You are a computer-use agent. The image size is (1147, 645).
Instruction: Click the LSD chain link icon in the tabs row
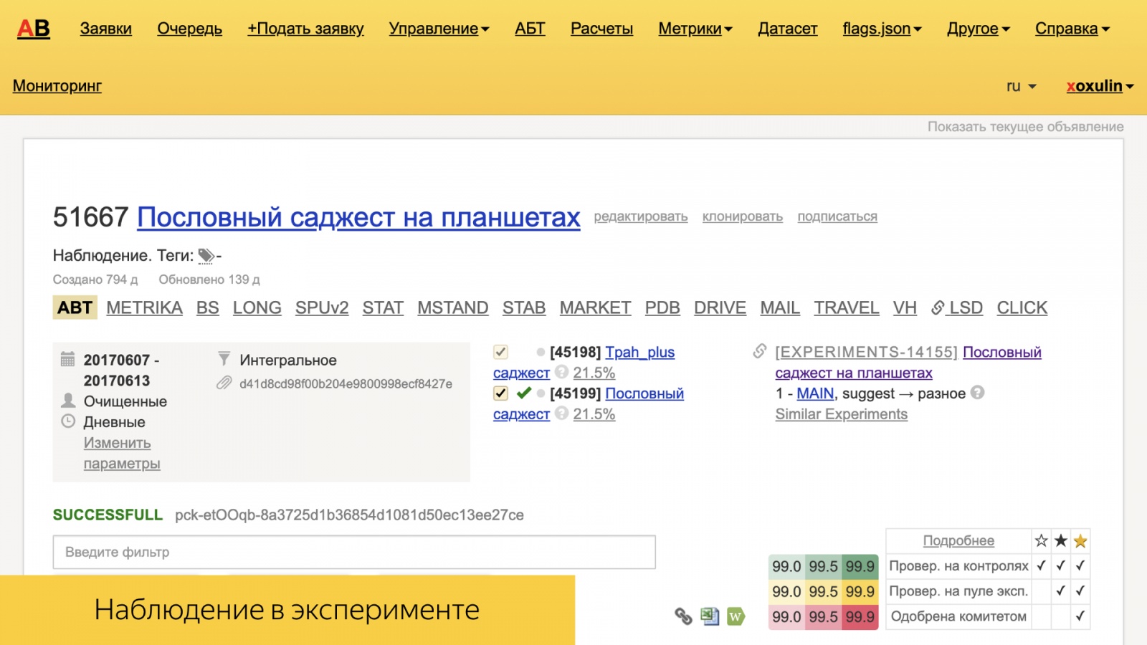pos(936,307)
